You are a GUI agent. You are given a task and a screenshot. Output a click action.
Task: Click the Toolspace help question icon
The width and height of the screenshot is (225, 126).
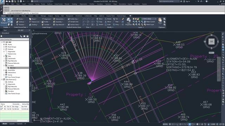(27, 36)
